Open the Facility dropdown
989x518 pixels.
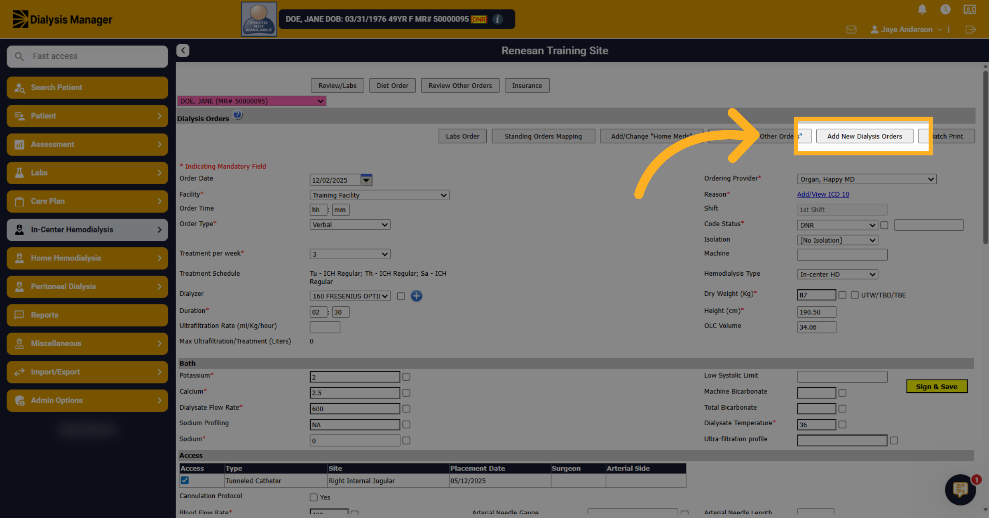pos(380,195)
